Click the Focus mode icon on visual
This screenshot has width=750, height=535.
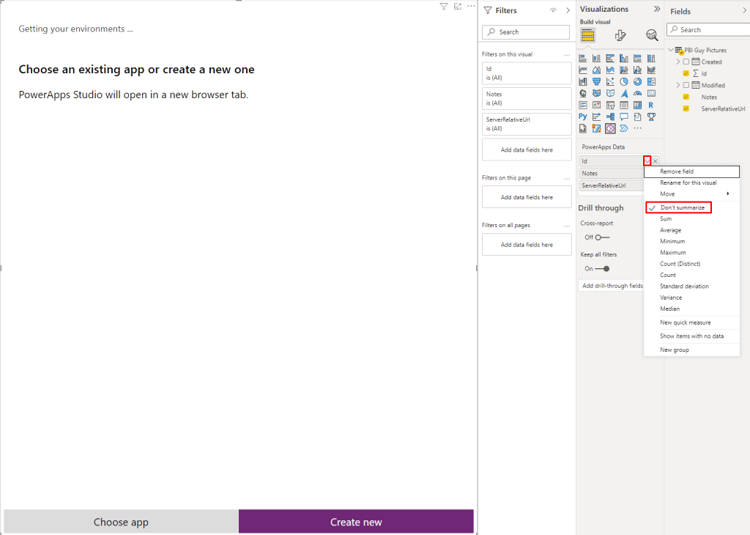457,6
